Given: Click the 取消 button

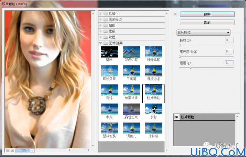Looking at the screenshot, I should [207, 22].
